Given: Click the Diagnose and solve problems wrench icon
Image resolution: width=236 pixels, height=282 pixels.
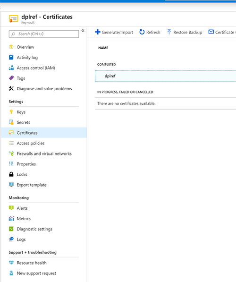Looking at the screenshot, I should pyautogui.click(x=11, y=88).
